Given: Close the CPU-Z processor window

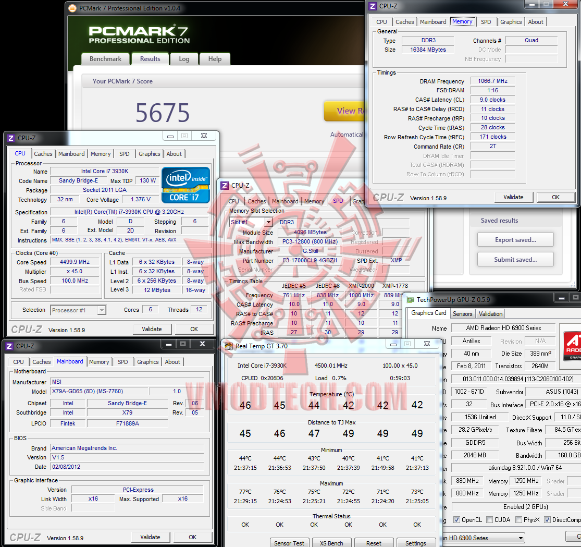Looking at the screenshot, I should 204,136.
